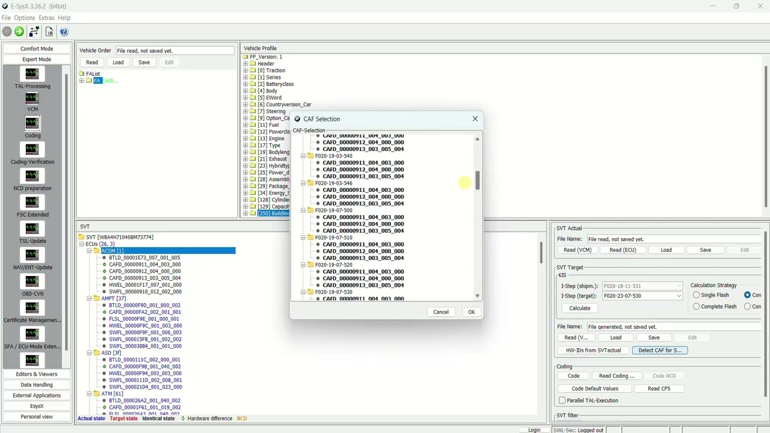Select the F020-19-07-510 folder label
Image resolution: width=770 pixels, height=433 pixels.
(x=334, y=238)
